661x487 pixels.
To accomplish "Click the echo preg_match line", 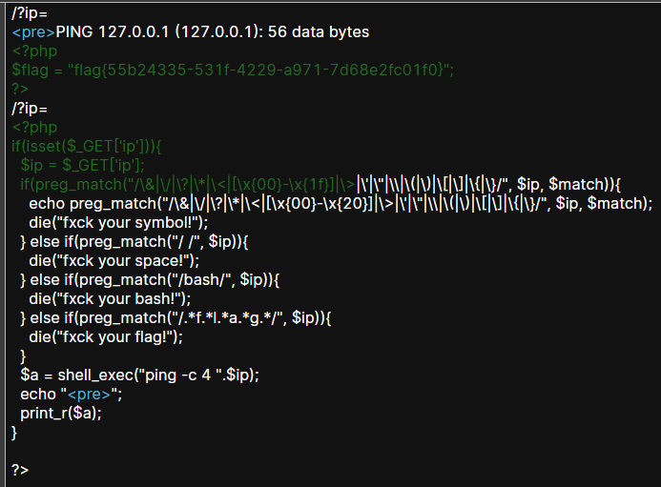I will (341, 204).
